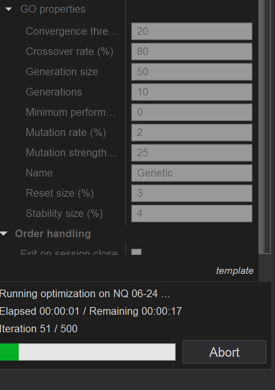The width and height of the screenshot is (275, 390).
Task: Select the Mutation strength field showing 25
Action: pyautogui.click(x=191, y=152)
